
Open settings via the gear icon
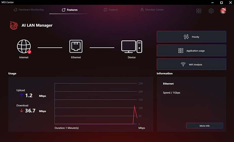pos(211,11)
